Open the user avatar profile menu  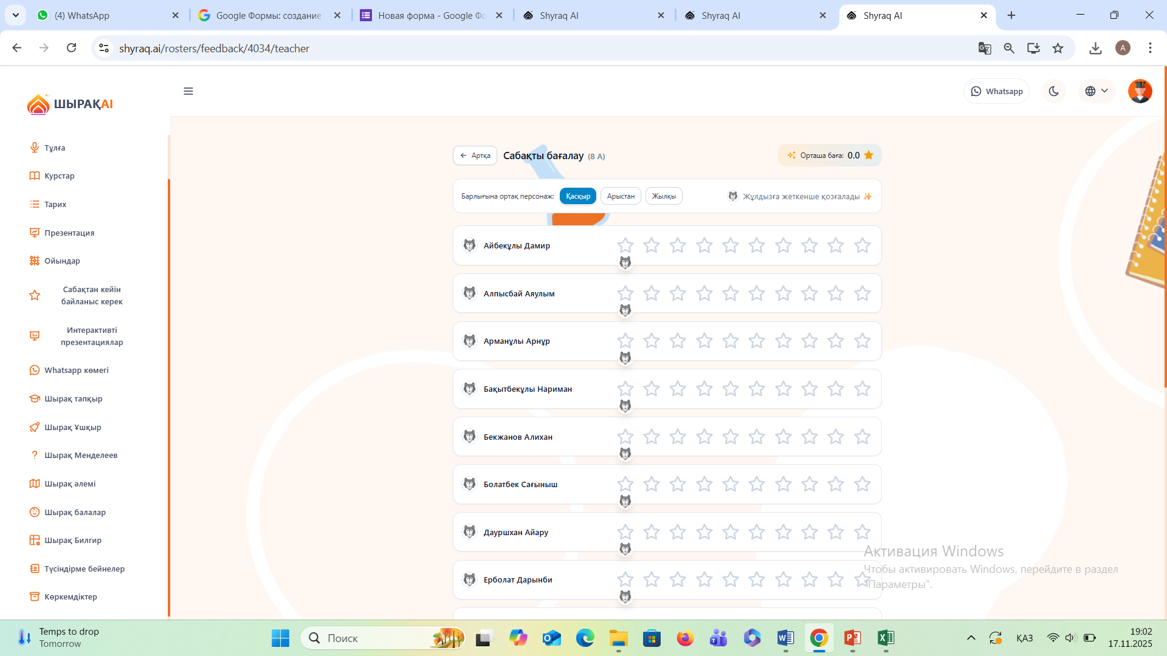pyautogui.click(x=1140, y=91)
